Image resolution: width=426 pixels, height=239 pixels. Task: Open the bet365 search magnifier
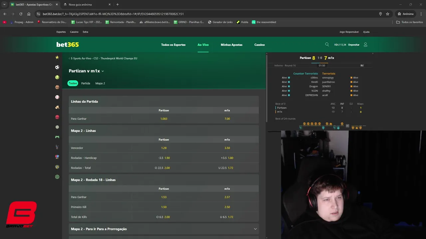pos(327,44)
